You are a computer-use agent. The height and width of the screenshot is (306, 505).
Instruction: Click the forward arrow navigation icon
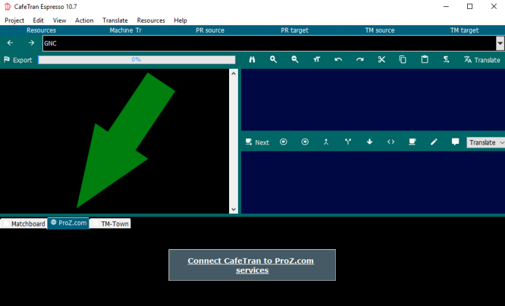(31, 43)
